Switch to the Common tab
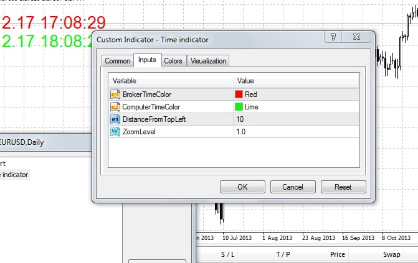The height and width of the screenshot is (263, 418). tap(117, 61)
